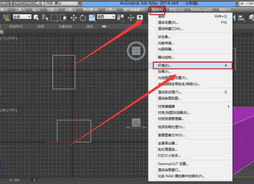
Task: Expand the ribbon display options arrow
Action: click(x=108, y=26)
